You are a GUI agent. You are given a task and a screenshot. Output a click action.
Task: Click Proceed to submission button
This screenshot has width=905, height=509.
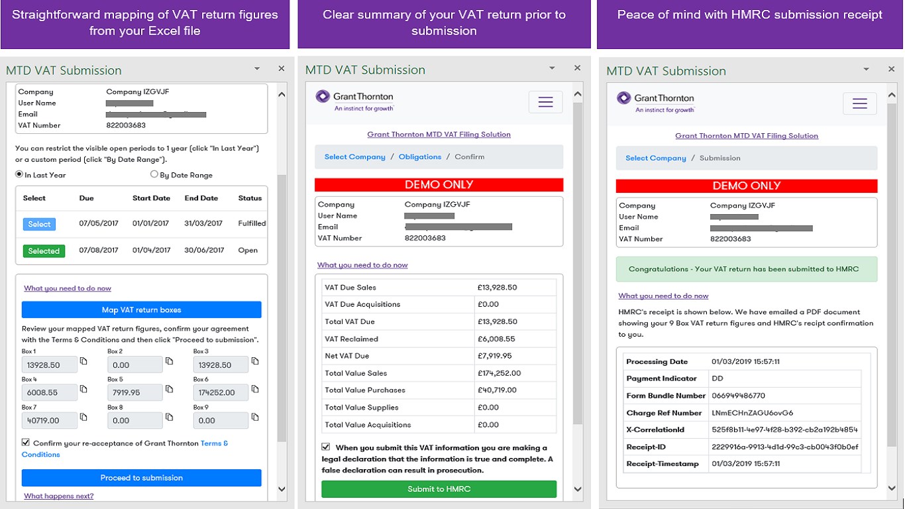[142, 478]
